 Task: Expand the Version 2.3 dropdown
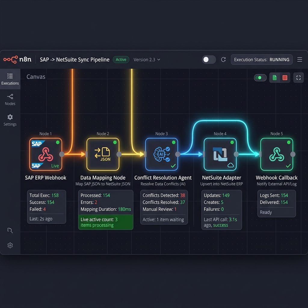(147, 60)
